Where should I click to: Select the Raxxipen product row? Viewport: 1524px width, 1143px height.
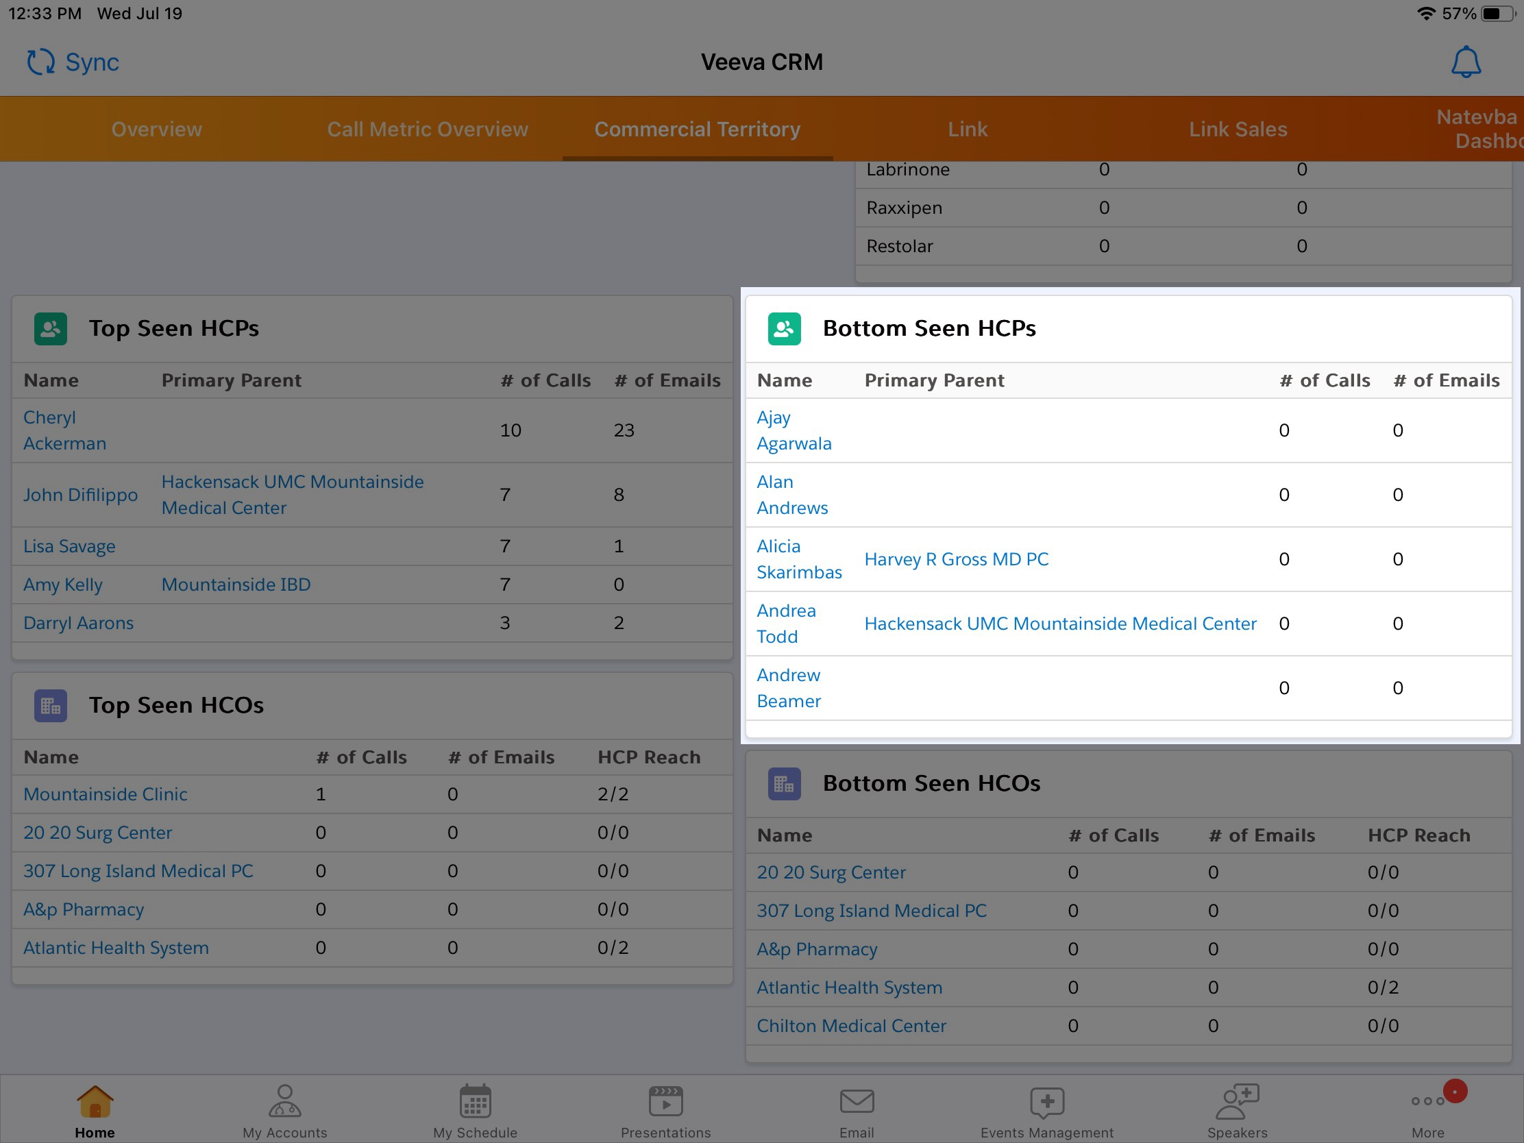click(x=1183, y=208)
